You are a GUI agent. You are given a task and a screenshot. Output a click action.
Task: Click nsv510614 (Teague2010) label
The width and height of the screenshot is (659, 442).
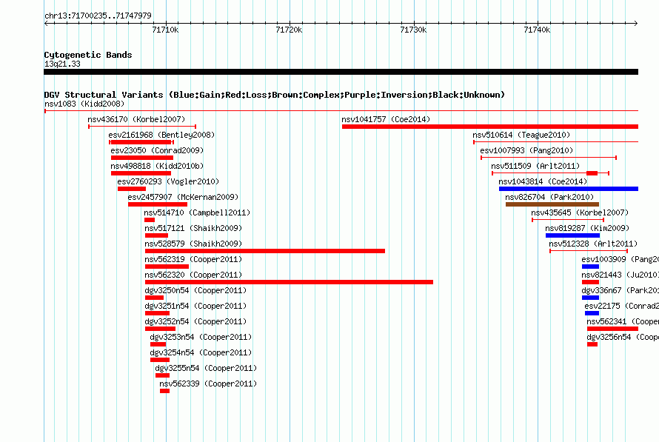point(521,135)
